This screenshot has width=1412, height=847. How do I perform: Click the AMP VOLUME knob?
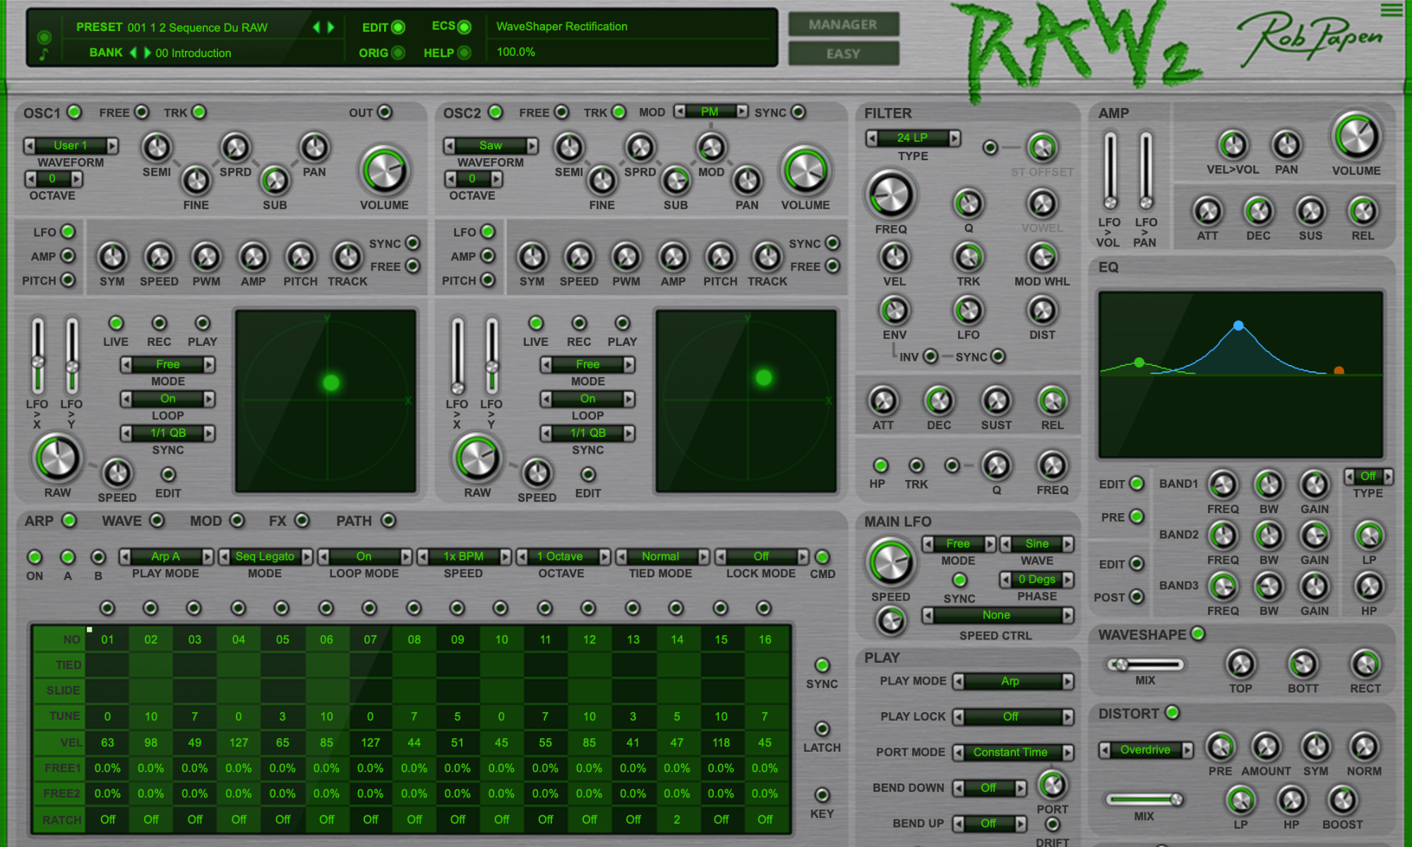click(x=1356, y=137)
